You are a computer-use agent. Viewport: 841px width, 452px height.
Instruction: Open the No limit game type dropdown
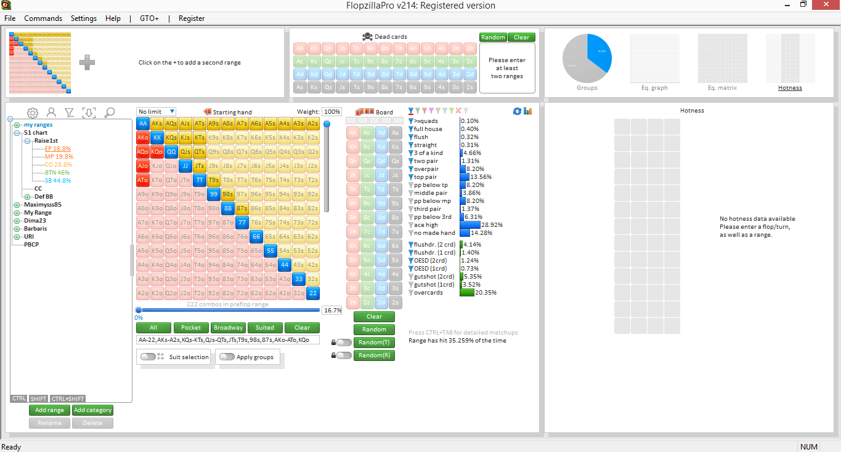(156, 111)
